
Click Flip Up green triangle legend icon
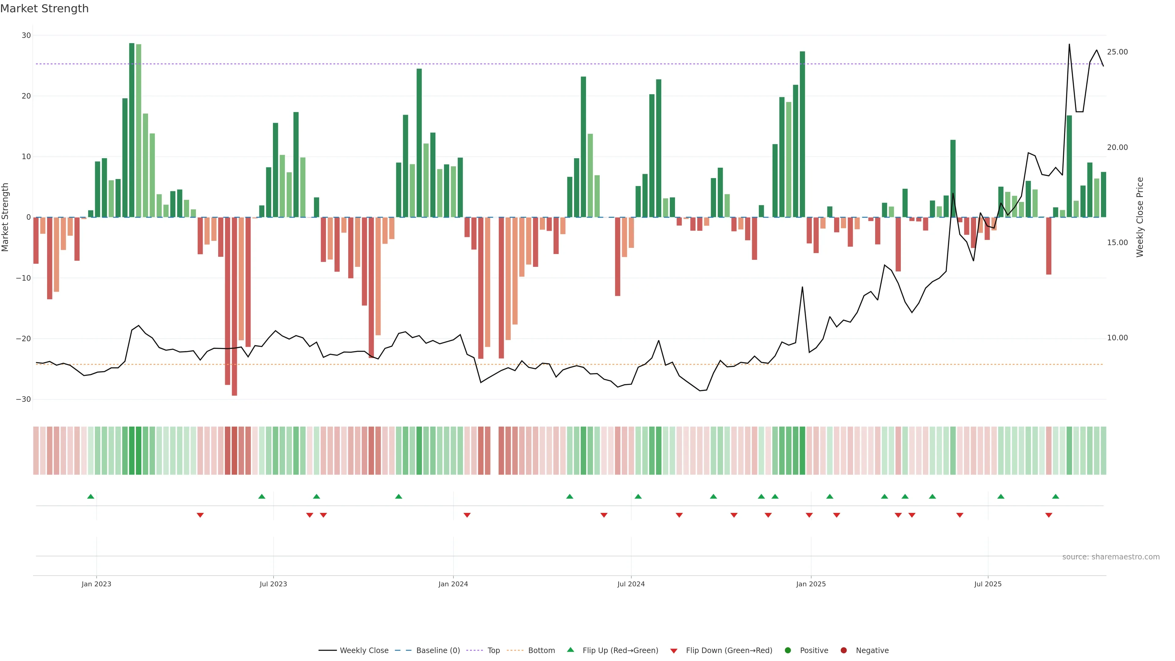pos(570,650)
